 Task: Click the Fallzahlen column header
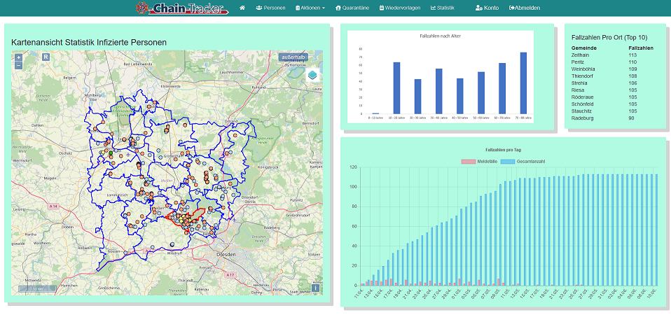tap(641, 48)
